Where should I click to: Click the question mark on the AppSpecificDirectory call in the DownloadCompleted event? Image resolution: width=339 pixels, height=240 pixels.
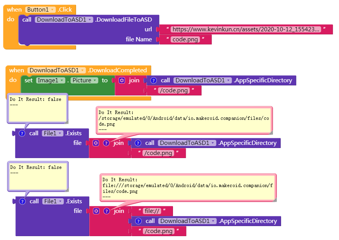(154, 80)
